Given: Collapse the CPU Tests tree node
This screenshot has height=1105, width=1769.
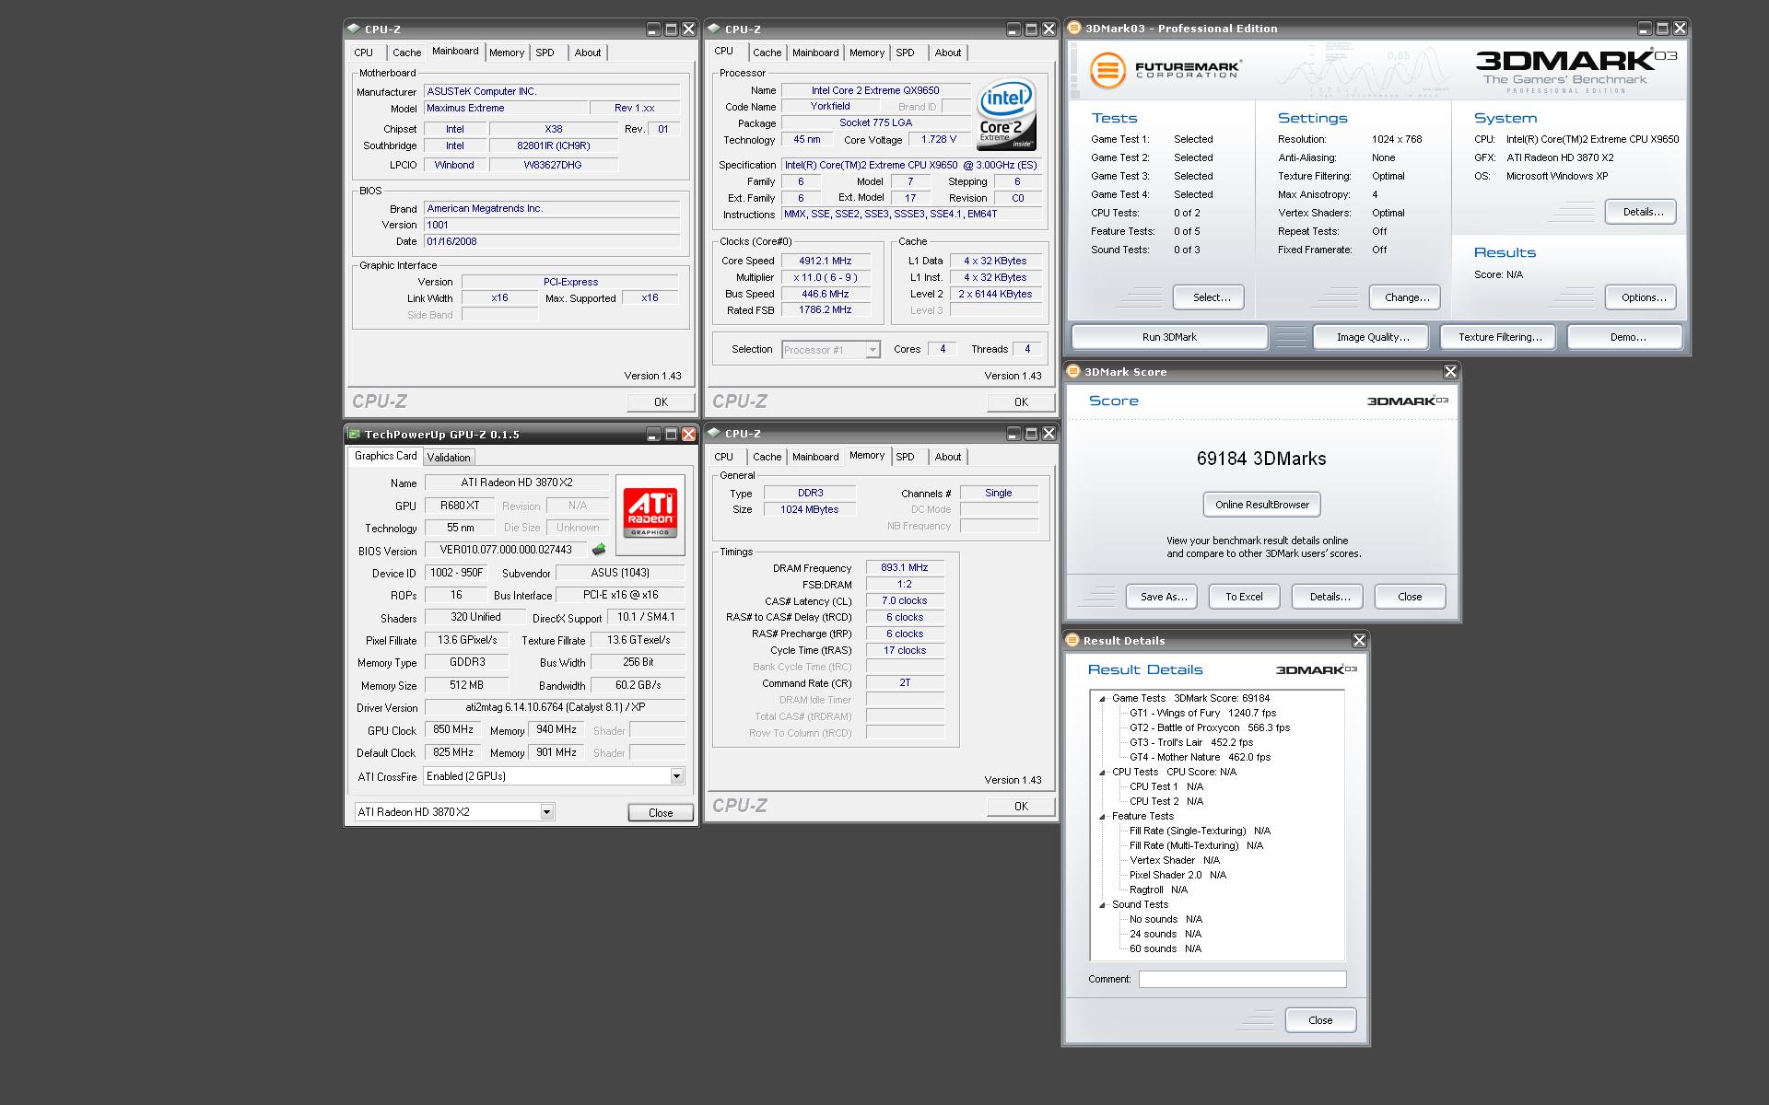Looking at the screenshot, I should (1102, 772).
